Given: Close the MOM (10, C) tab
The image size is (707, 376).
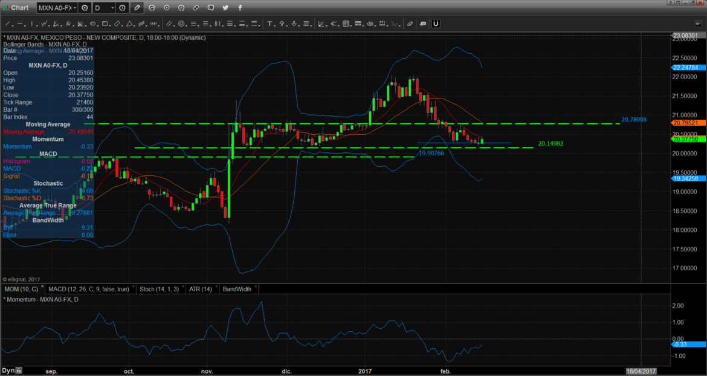Looking at the screenshot, I should [x=42, y=287].
